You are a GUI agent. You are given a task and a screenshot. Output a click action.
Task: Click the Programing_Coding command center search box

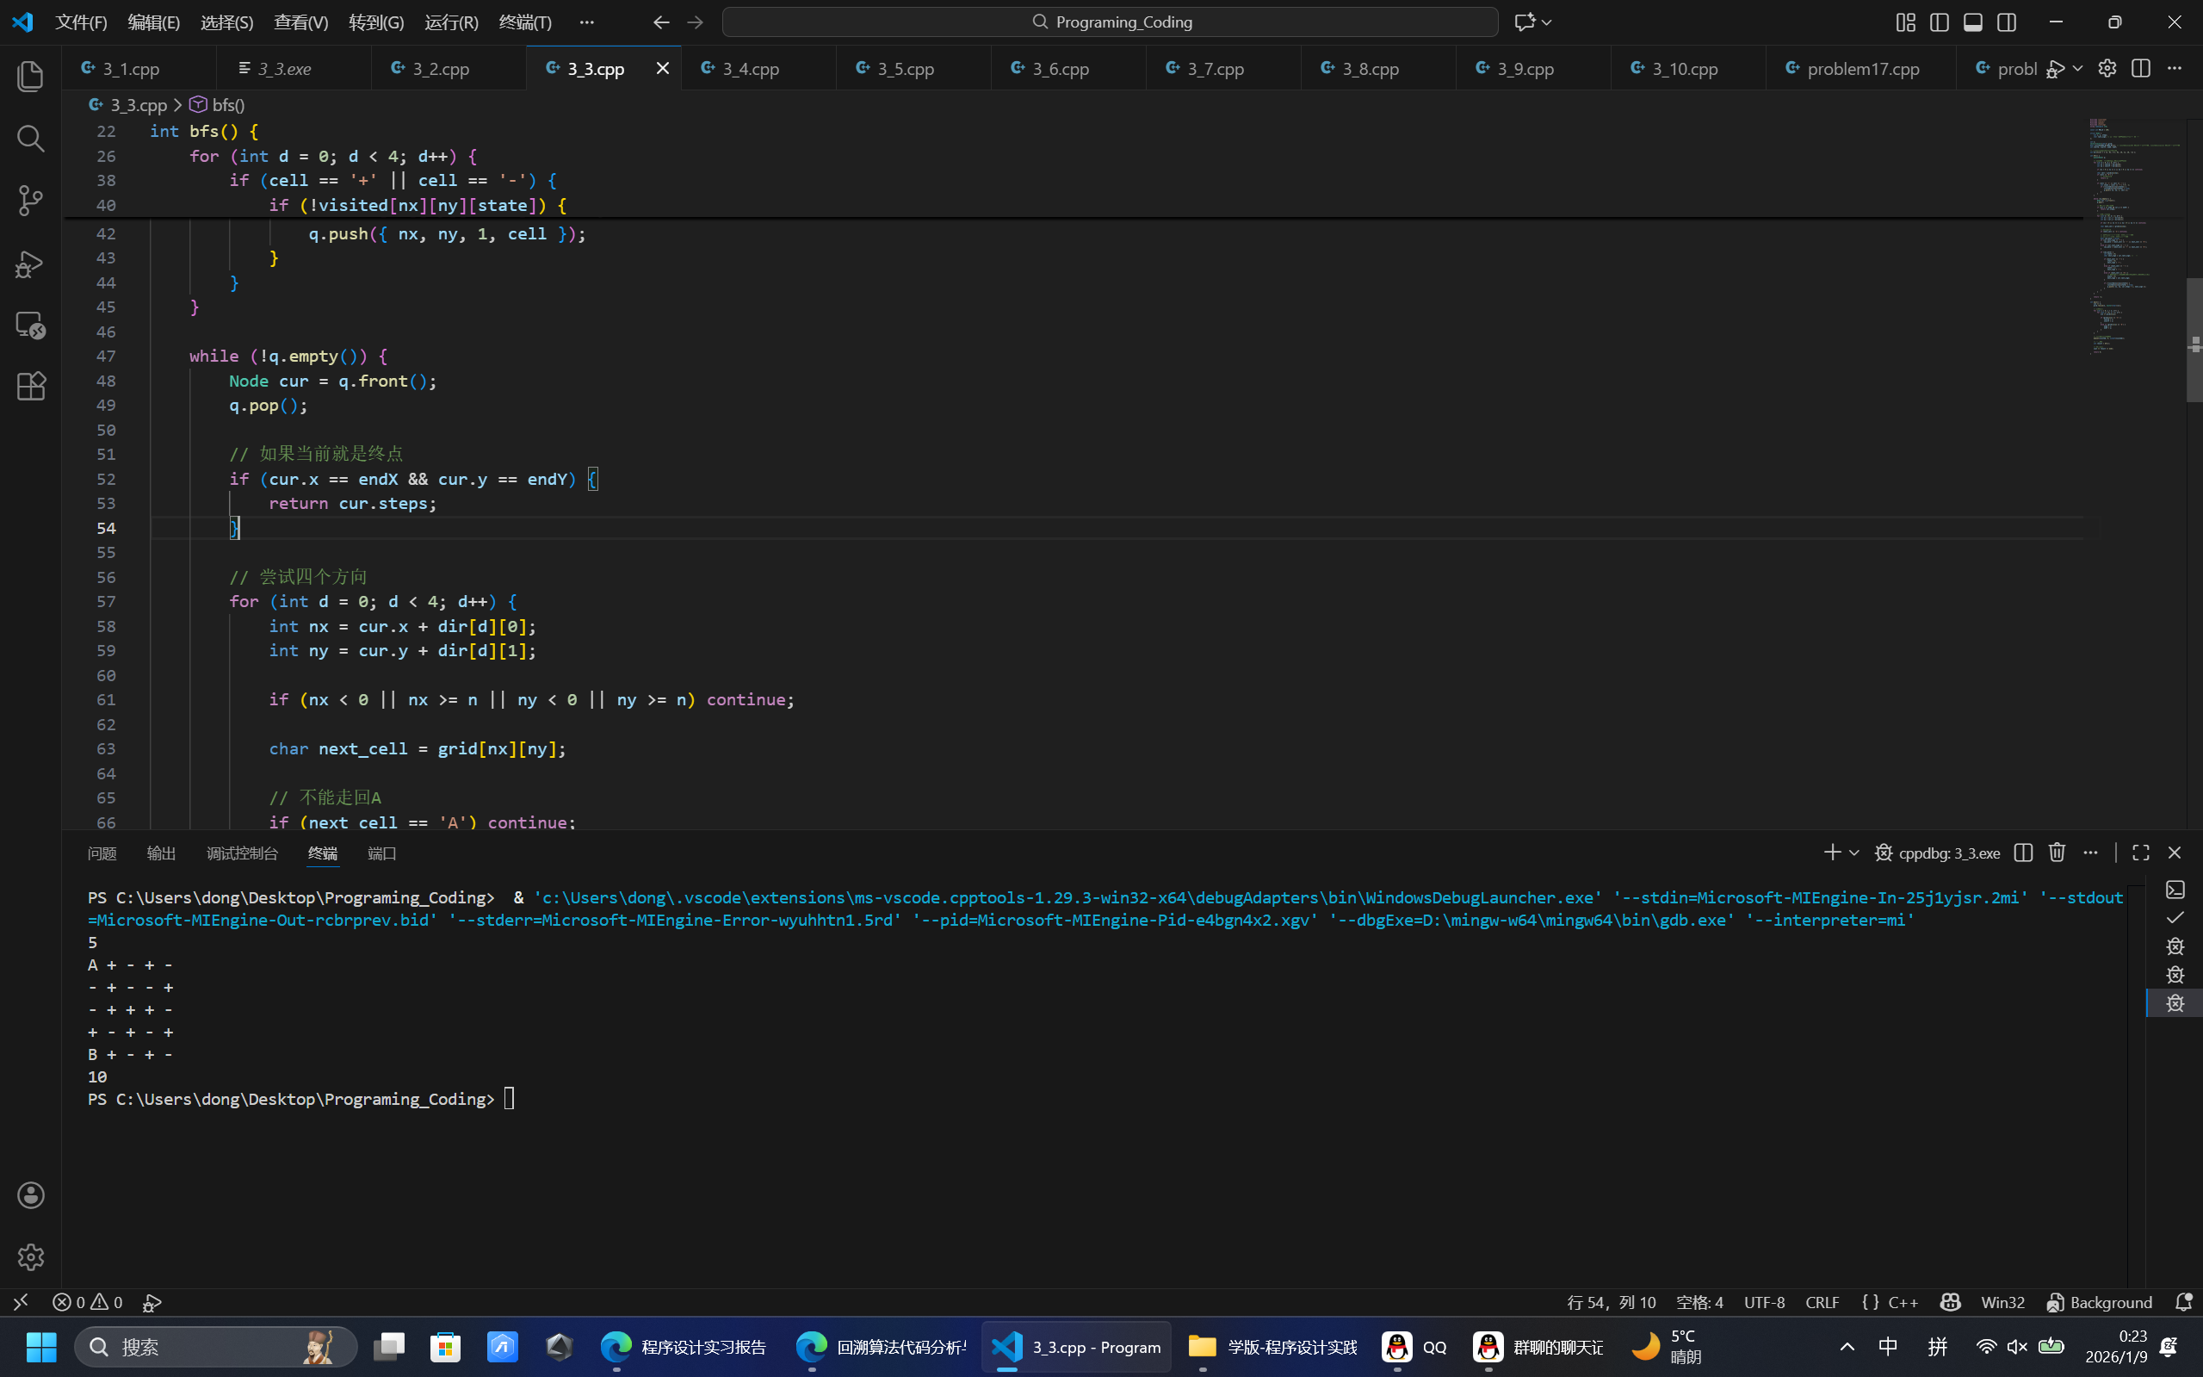pyautogui.click(x=1110, y=22)
